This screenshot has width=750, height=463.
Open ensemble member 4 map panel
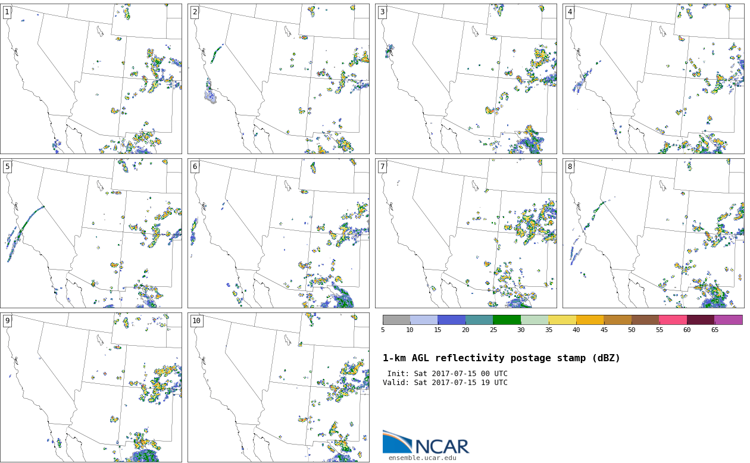pos(653,79)
